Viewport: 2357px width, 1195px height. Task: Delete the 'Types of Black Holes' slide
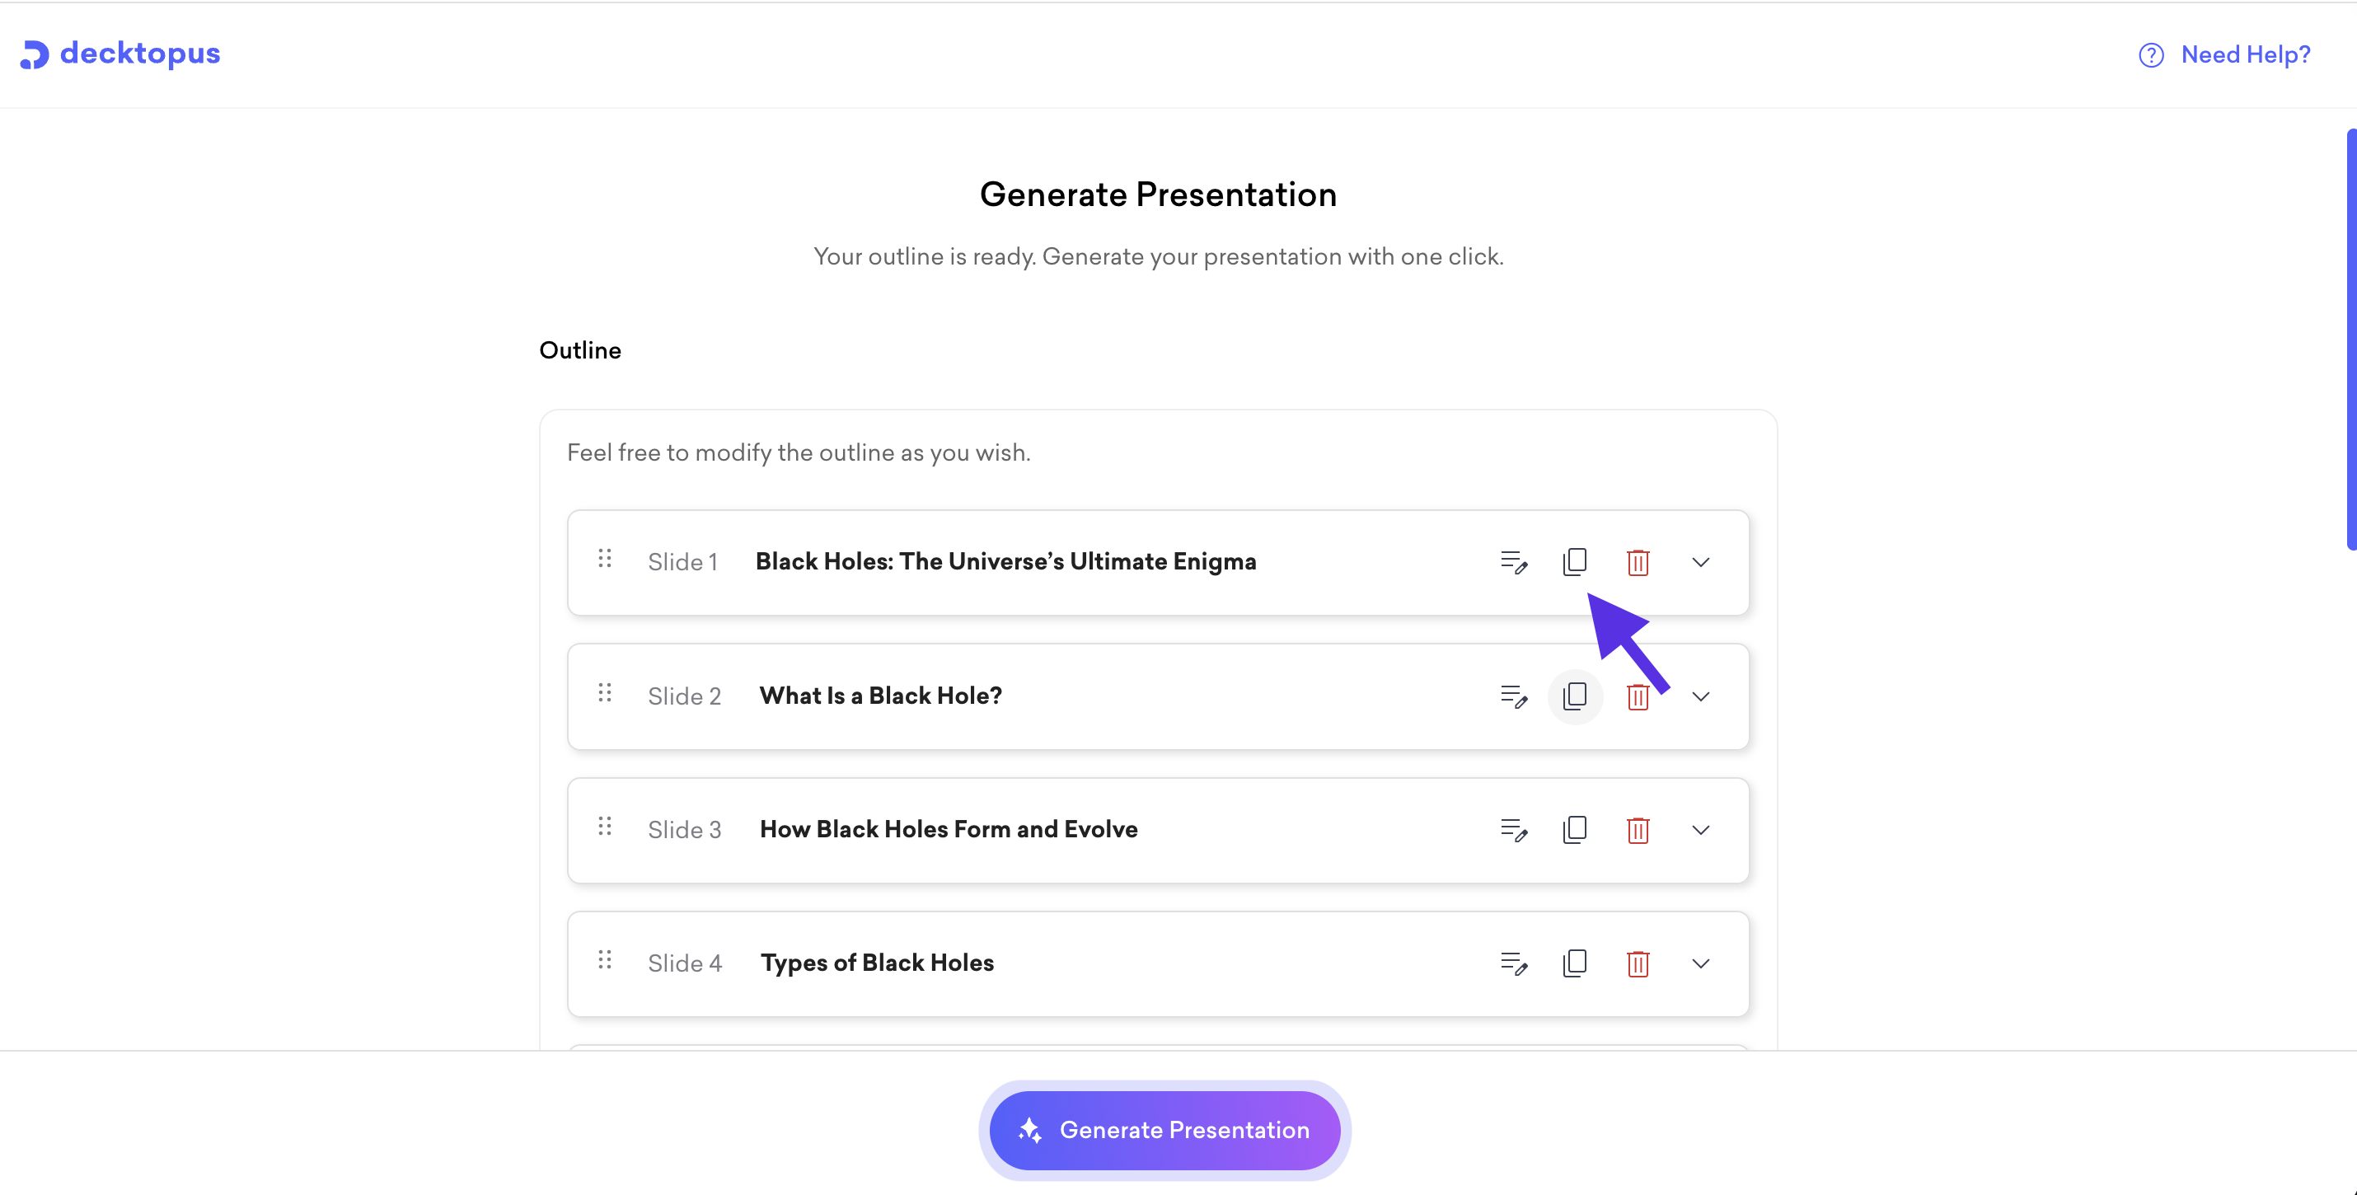click(1637, 963)
